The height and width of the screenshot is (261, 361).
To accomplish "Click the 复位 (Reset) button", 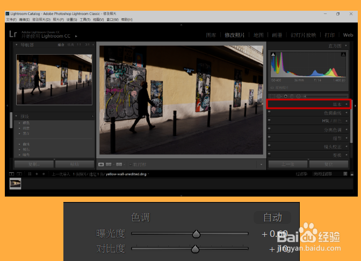I will 329,164.
